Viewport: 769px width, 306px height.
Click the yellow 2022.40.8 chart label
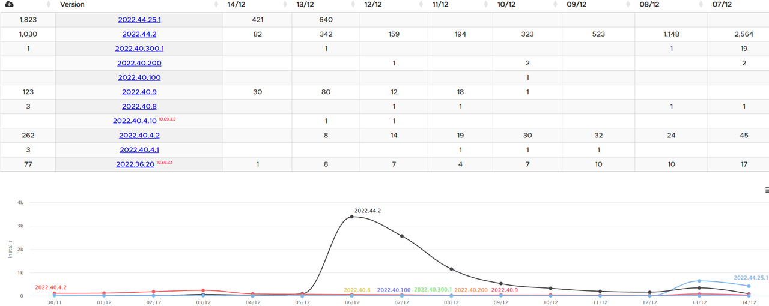pos(357,290)
